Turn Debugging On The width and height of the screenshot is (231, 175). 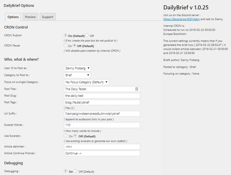click(x=66, y=171)
